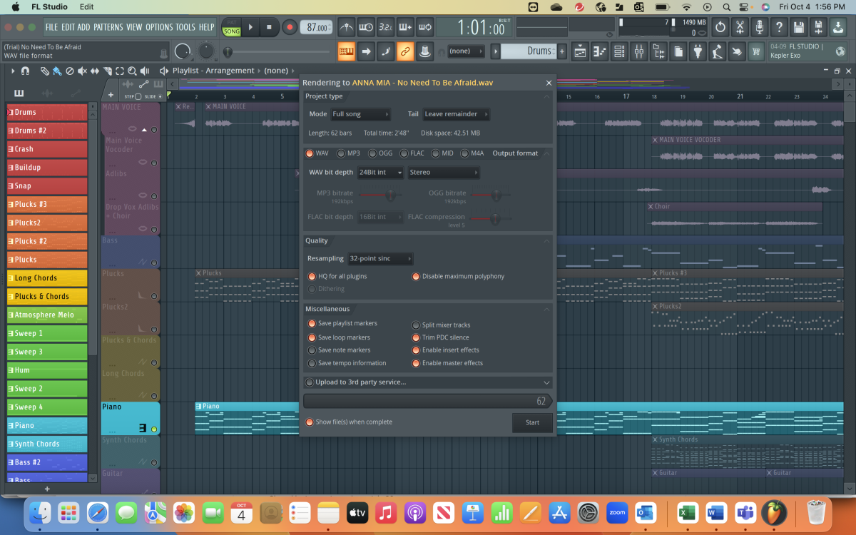
Task: Select the Paint tool in the playlist toolbar
Action: pos(56,71)
